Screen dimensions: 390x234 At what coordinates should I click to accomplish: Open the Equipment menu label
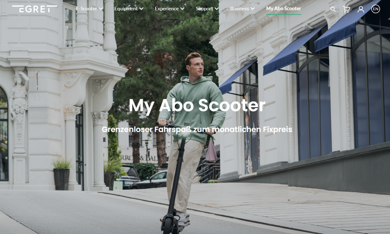pyautogui.click(x=126, y=9)
